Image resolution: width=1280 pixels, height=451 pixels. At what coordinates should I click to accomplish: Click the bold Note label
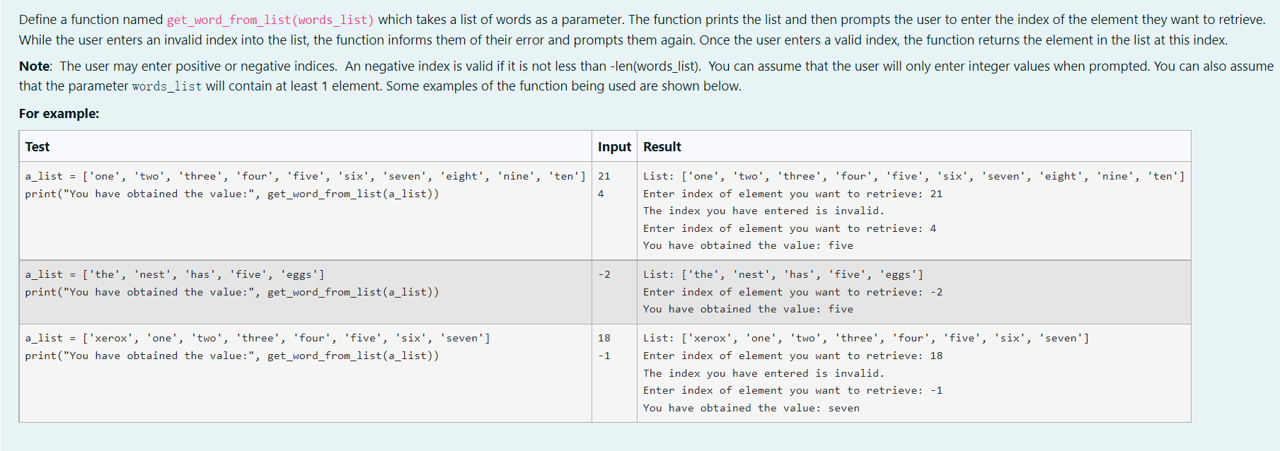point(34,66)
